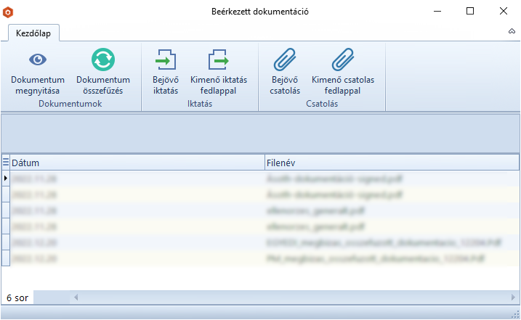The width and height of the screenshot is (521, 320).
Task: Sort by the Dátum column header
Action: (138, 163)
